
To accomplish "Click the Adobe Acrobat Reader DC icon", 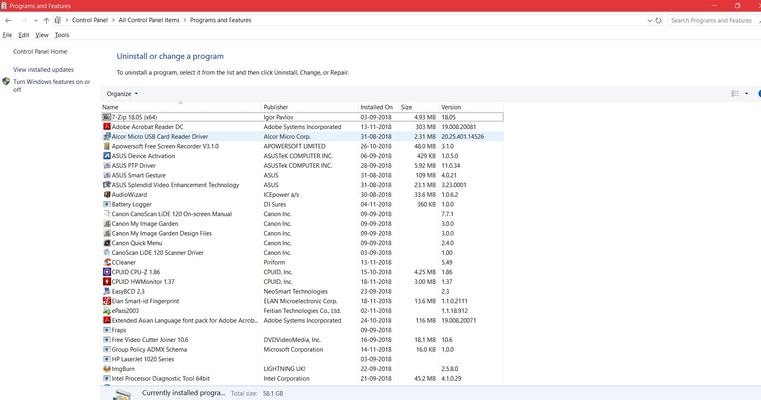I will pos(107,127).
